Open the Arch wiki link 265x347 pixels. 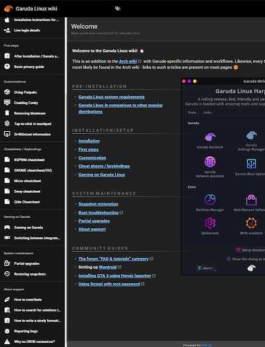coord(128,61)
